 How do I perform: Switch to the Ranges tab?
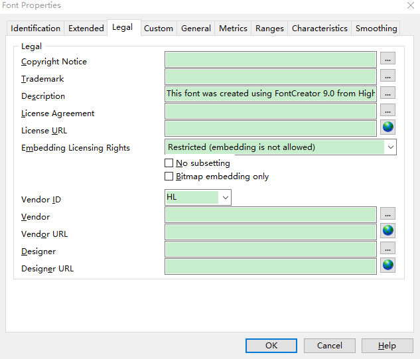[269, 28]
